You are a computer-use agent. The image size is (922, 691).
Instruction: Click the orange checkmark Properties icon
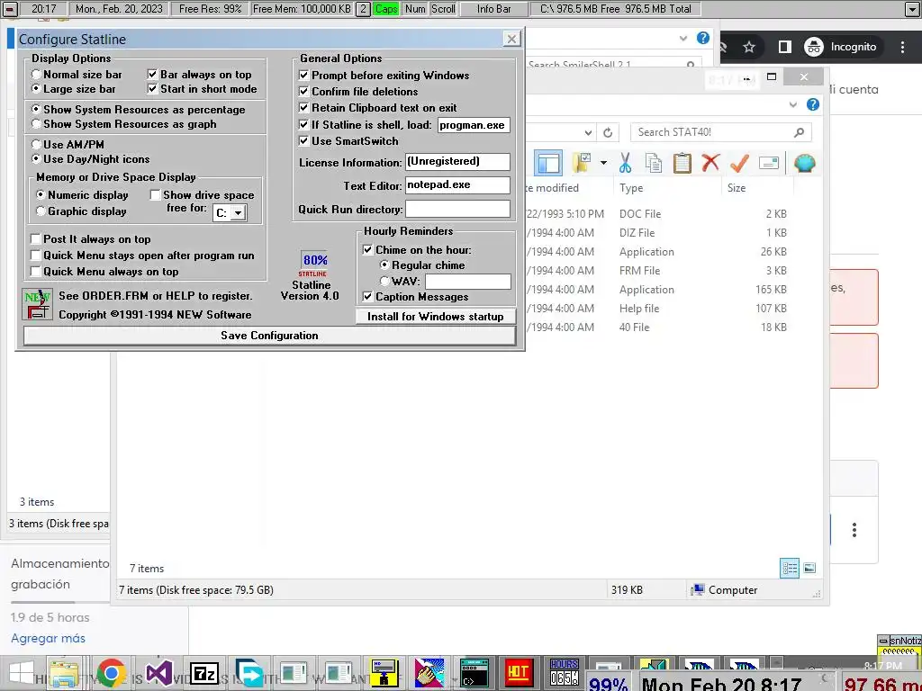[x=739, y=163]
